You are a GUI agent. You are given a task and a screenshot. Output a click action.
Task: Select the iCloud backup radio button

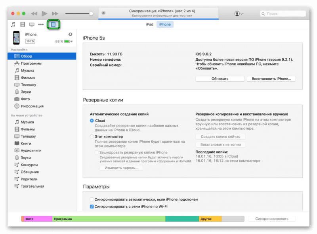[92, 121]
